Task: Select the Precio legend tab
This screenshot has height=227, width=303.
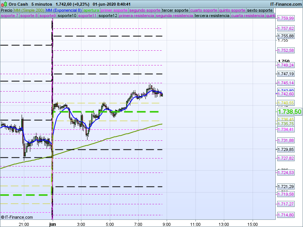Action: pyautogui.click(x=6, y=11)
